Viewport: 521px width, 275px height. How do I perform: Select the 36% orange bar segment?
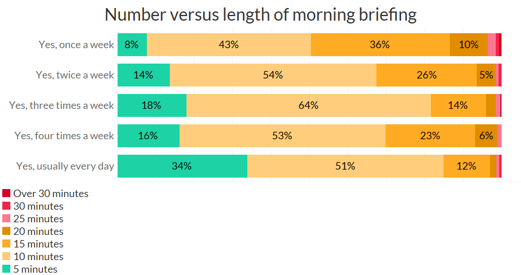[380, 45]
